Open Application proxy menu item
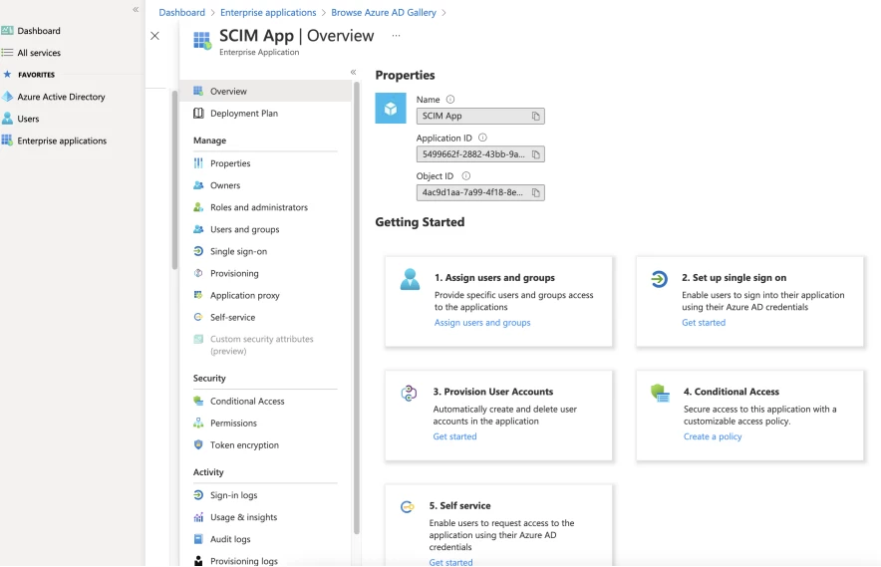The width and height of the screenshot is (881, 567). [x=244, y=295]
